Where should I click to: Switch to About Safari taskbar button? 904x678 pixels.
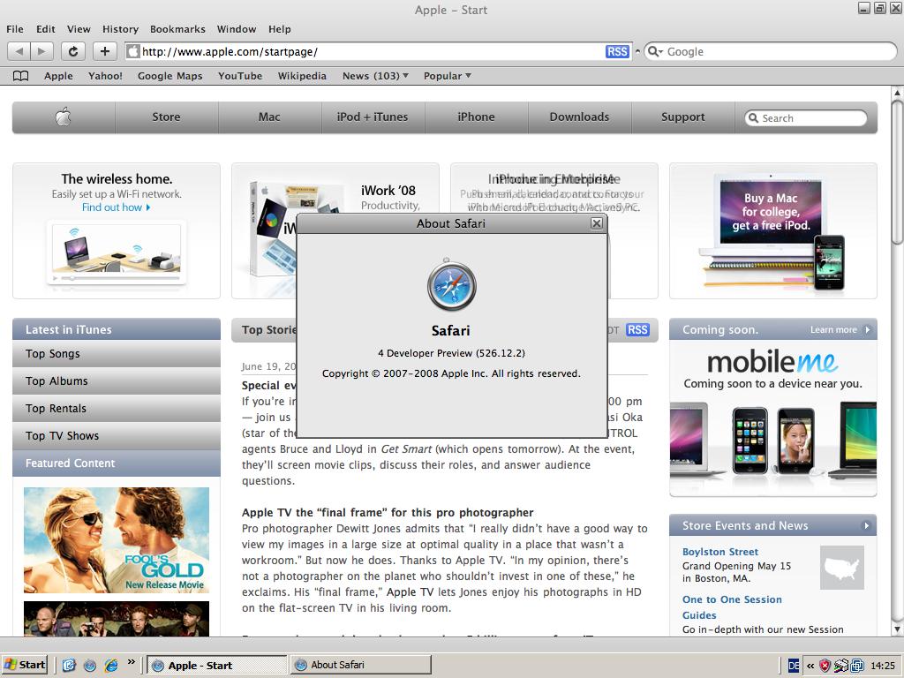(x=360, y=666)
